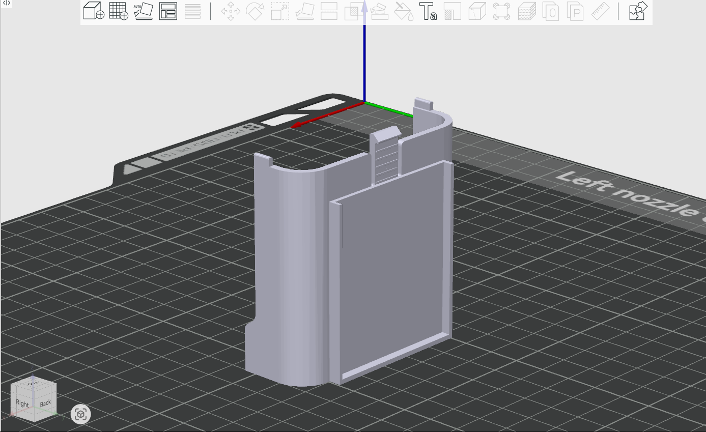Viewport: 706px width, 432px height.
Task: Open the puzzle-piece Assembly view icon
Action: (638, 11)
